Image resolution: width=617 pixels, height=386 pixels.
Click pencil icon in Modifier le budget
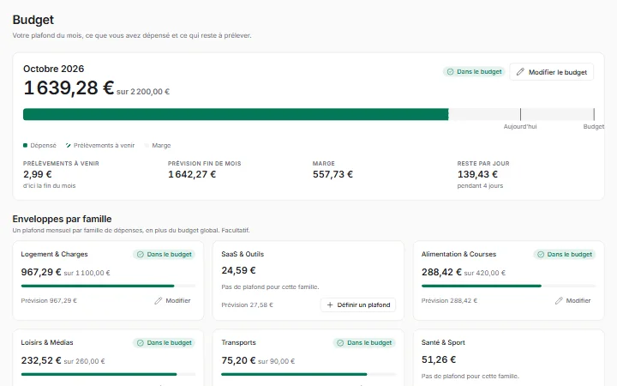click(x=520, y=72)
